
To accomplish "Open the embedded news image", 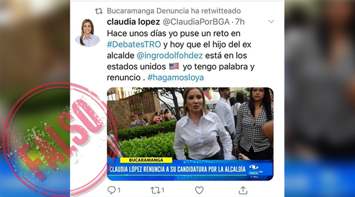I will point(190,134).
